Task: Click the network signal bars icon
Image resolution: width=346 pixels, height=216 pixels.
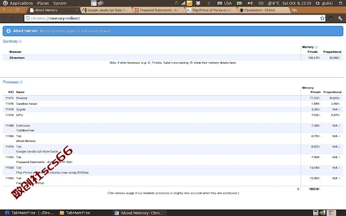Action: [x=183, y=3]
